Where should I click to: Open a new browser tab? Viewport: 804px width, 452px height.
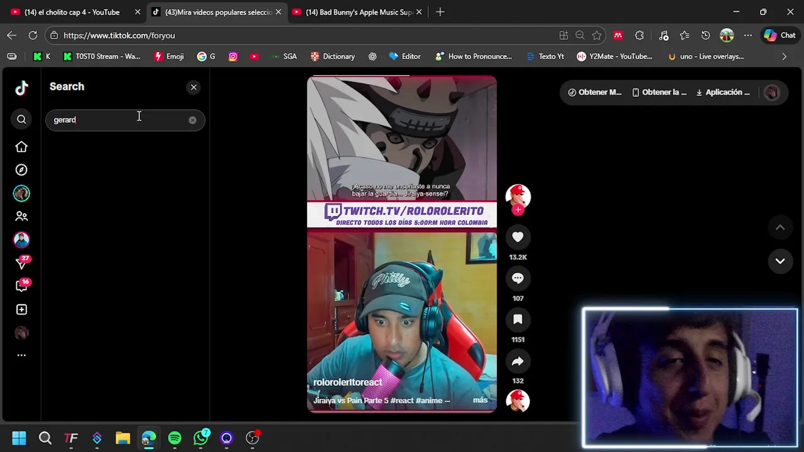point(440,12)
